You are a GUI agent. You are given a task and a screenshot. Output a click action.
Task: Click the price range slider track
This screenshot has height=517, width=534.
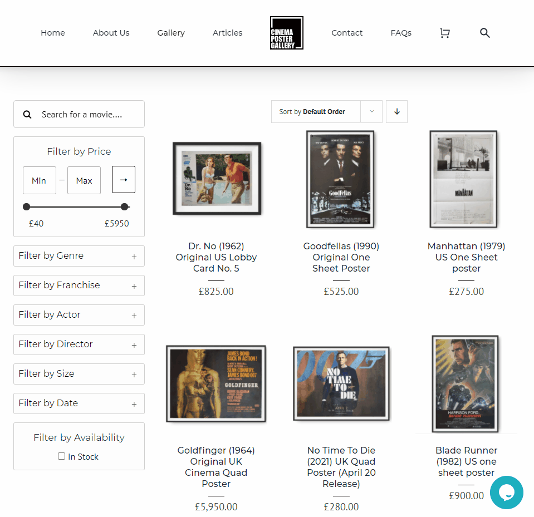click(76, 206)
